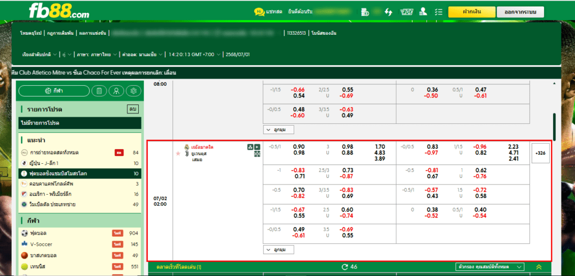Open โหมดยุโรป in top menu
Screen dimensions: 575x276
(x=31, y=33)
